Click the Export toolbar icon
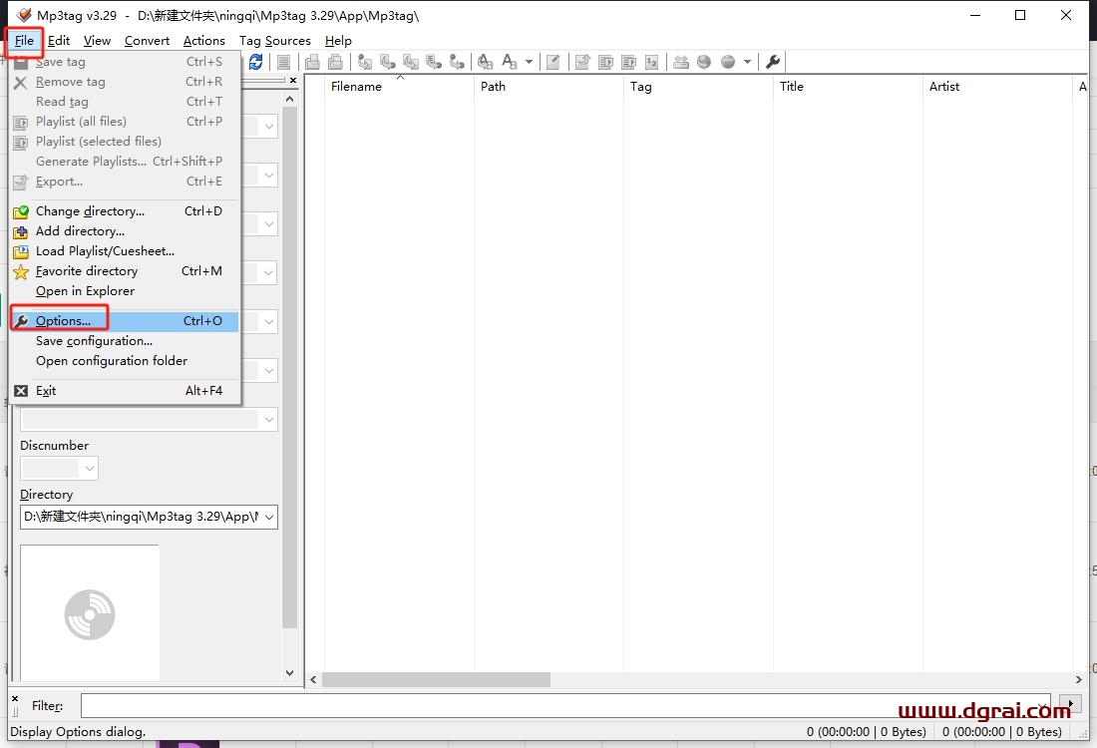1097x748 pixels. point(582,62)
